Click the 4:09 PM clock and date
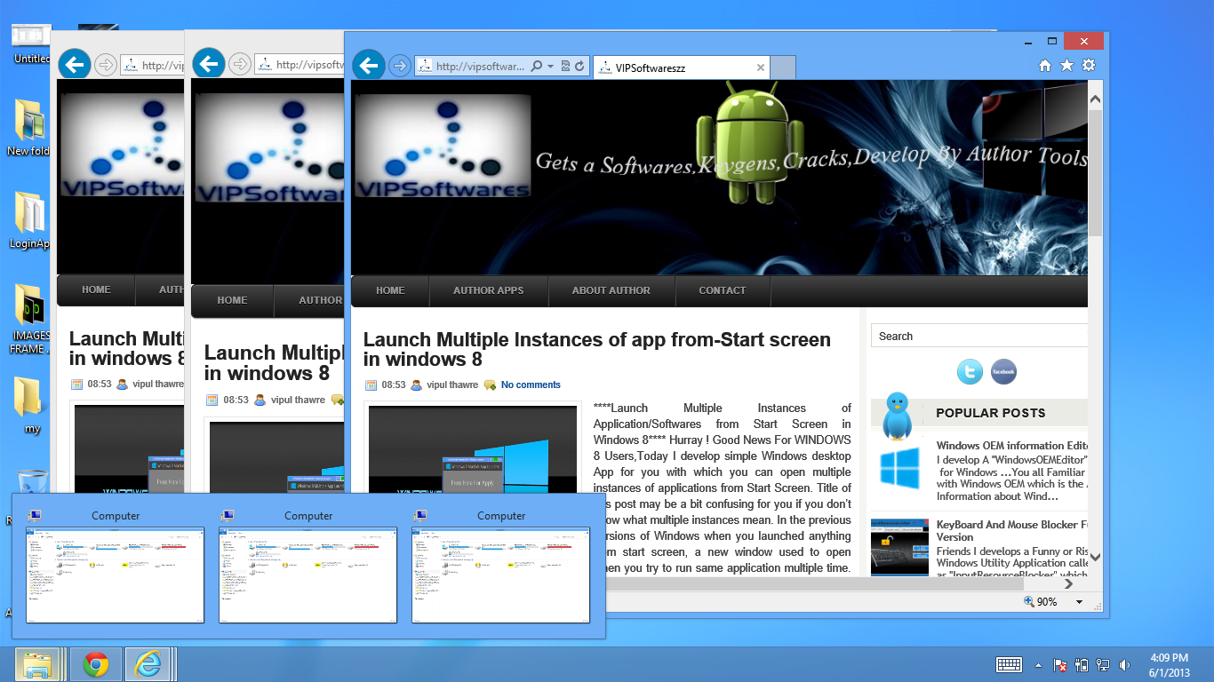This screenshot has width=1214, height=682. click(1169, 665)
